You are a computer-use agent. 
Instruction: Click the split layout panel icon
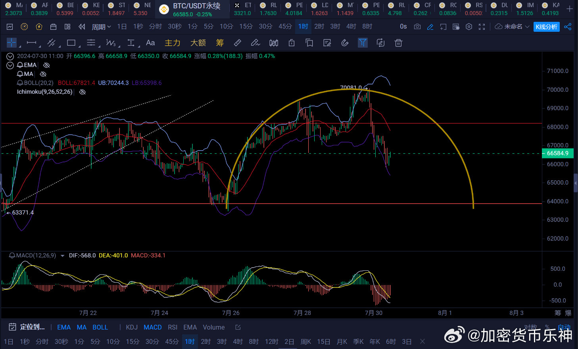coord(67,27)
